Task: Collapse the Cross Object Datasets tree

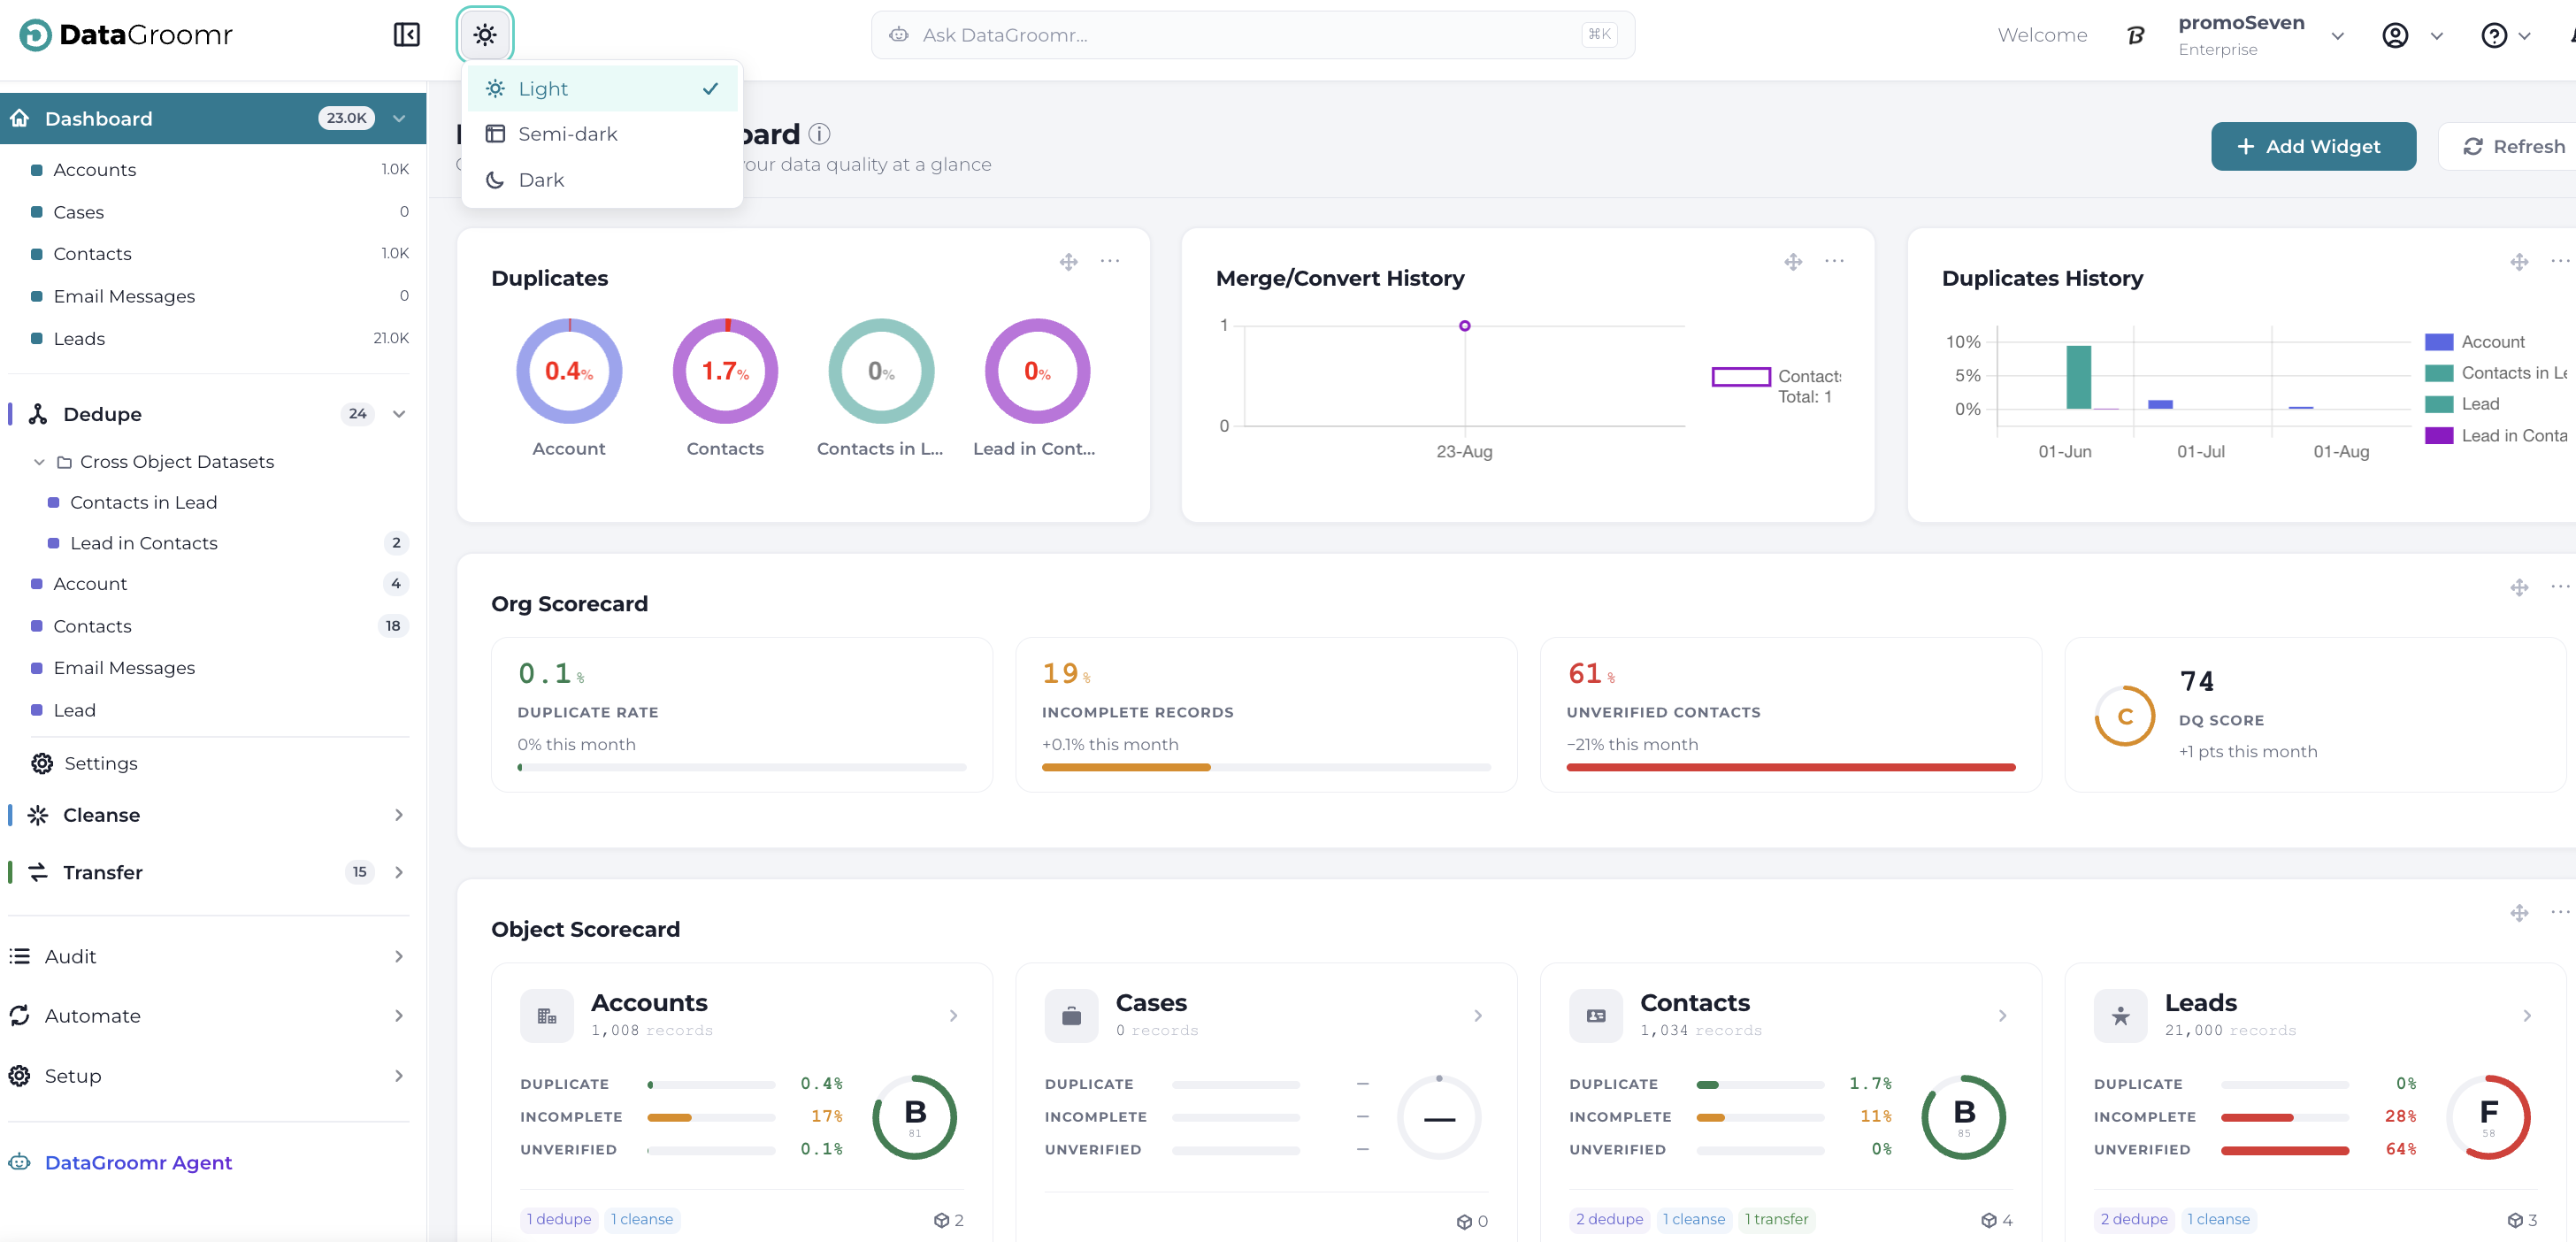Action: pos(39,462)
